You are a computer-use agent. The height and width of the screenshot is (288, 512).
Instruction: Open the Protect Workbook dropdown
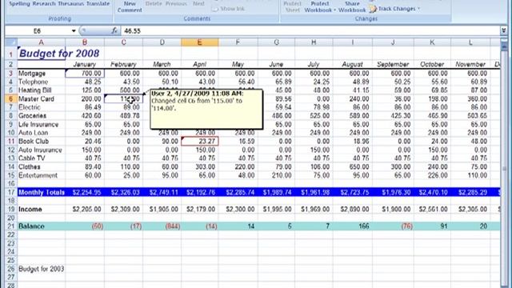[334, 10]
